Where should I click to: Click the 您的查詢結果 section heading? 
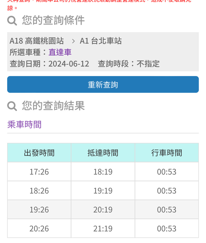click(x=53, y=106)
